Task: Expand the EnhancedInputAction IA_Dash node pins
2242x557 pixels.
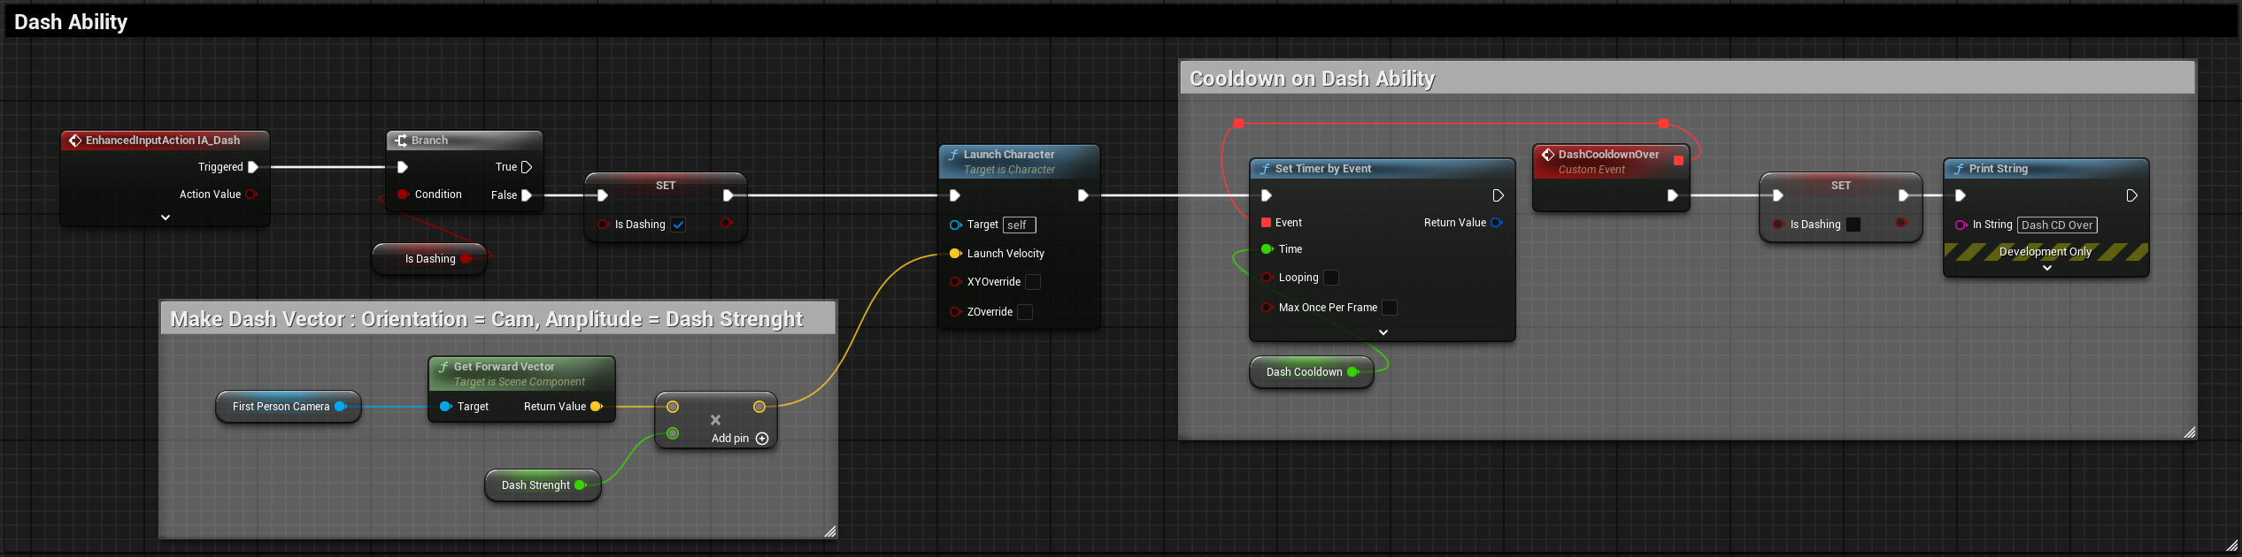Action: click(166, 217)
